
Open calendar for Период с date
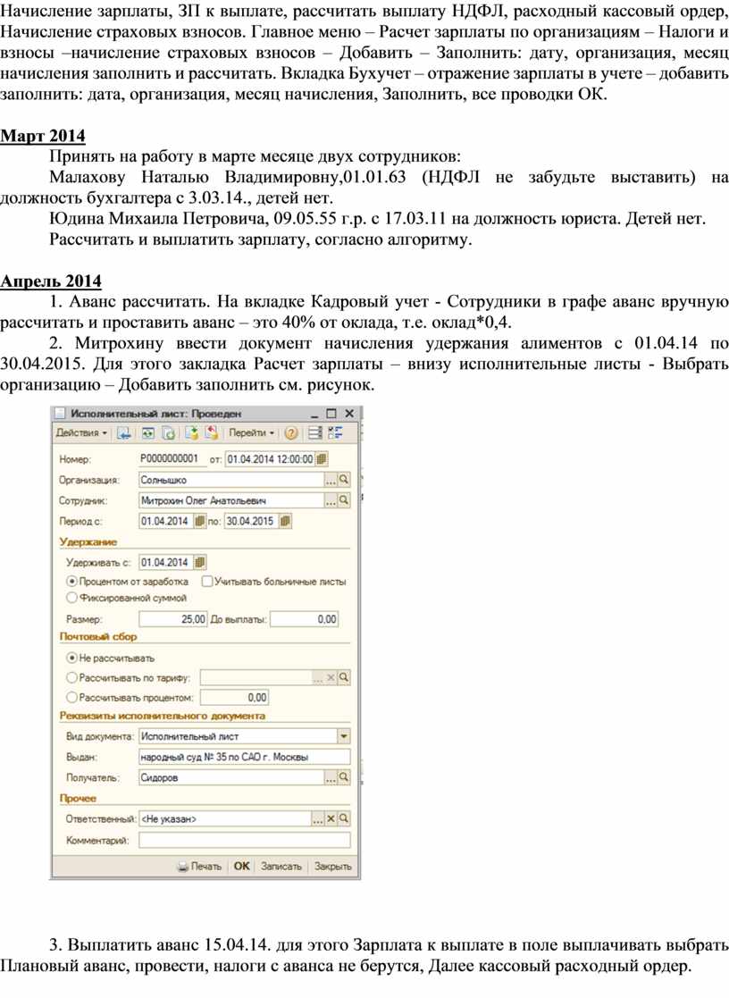click(x=199, y=521)
